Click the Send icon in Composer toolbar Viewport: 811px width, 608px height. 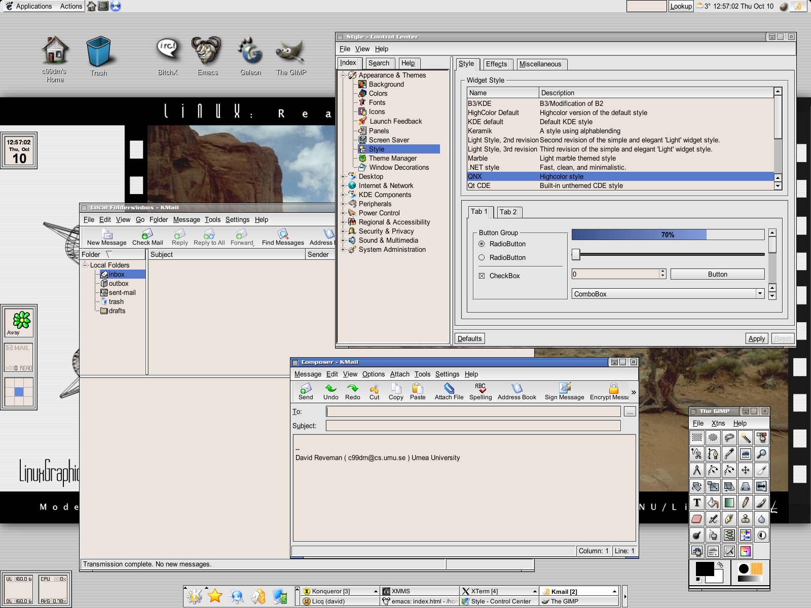tap(306, 392)
